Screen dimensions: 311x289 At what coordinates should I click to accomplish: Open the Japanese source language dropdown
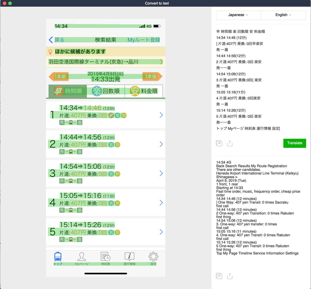pos(238,15)
